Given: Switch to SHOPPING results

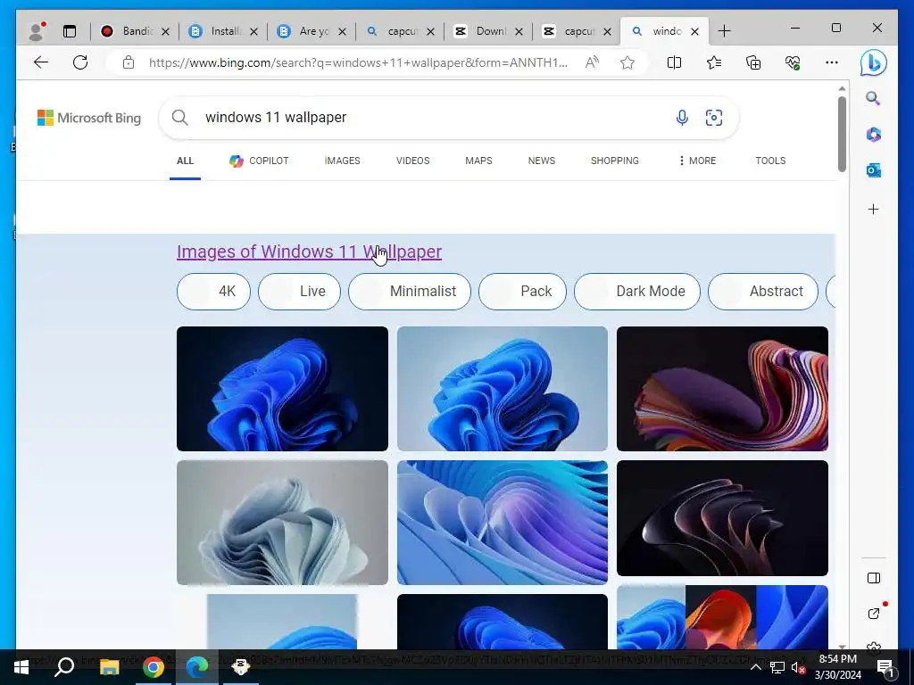Looking at the screenshot, I should coord(614,161).
